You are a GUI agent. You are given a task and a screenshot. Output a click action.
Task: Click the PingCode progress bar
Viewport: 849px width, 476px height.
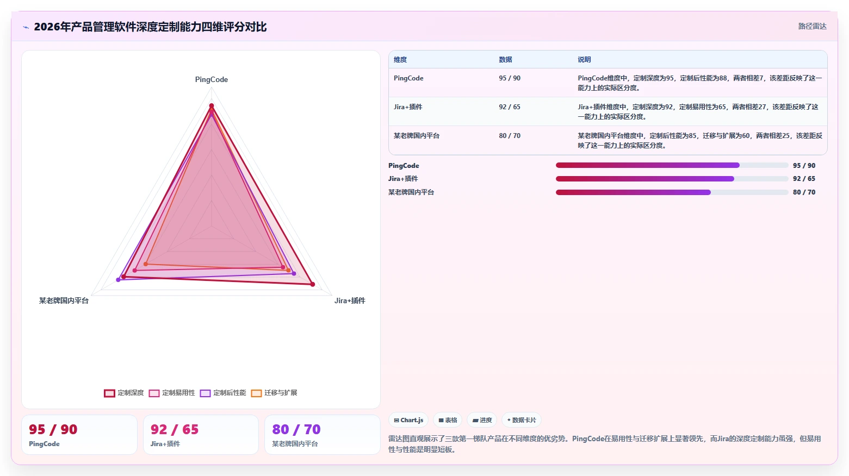tap(672, 165)
